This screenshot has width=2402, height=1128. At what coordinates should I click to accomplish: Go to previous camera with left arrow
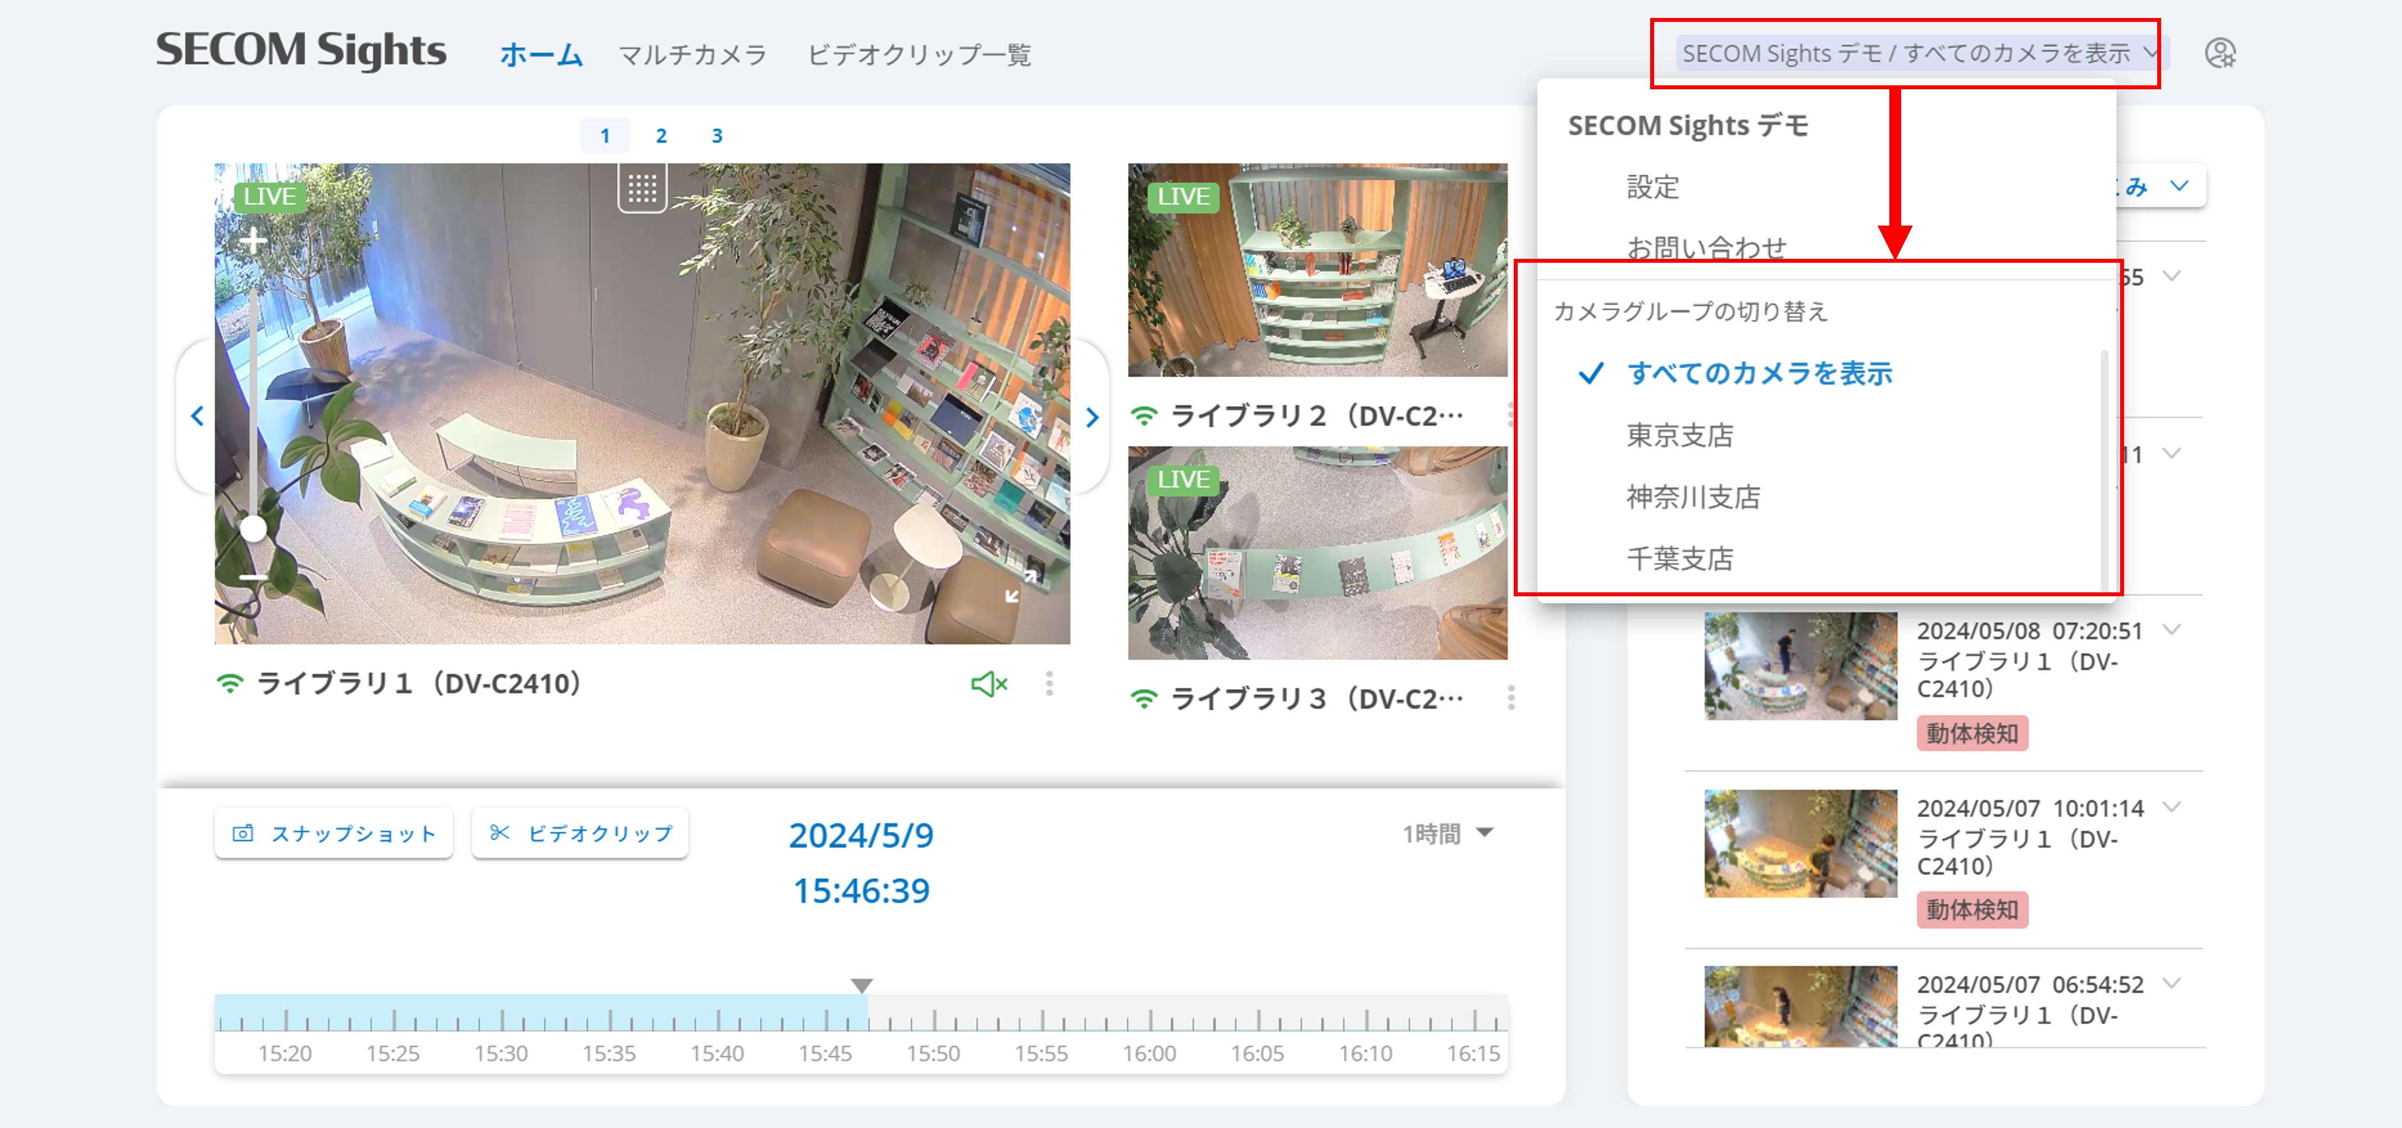pyautogui.click(x=197, y=416)
